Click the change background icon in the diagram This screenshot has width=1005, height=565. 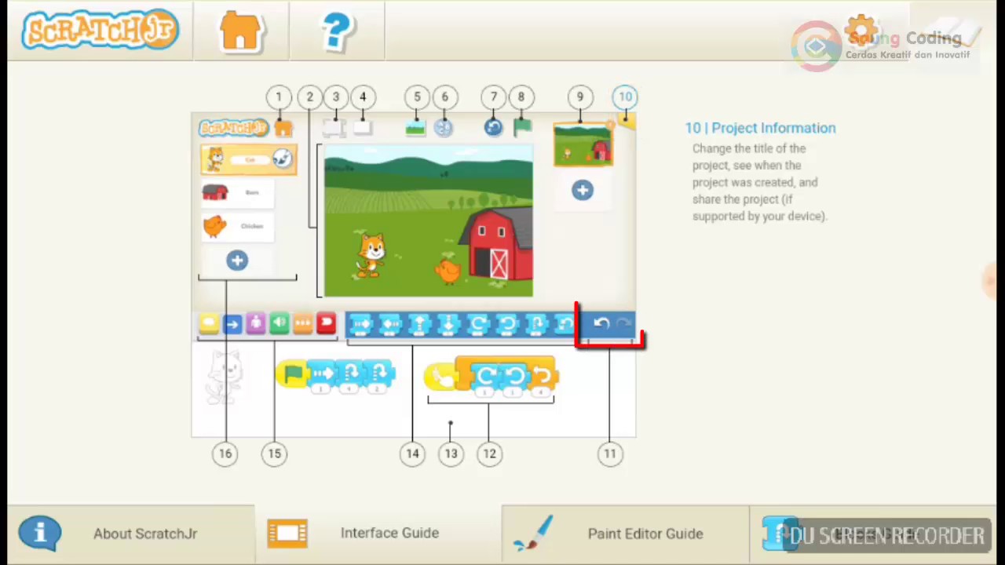coord(415,128)
